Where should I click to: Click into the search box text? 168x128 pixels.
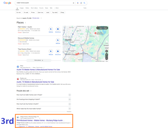coord(23,3)
